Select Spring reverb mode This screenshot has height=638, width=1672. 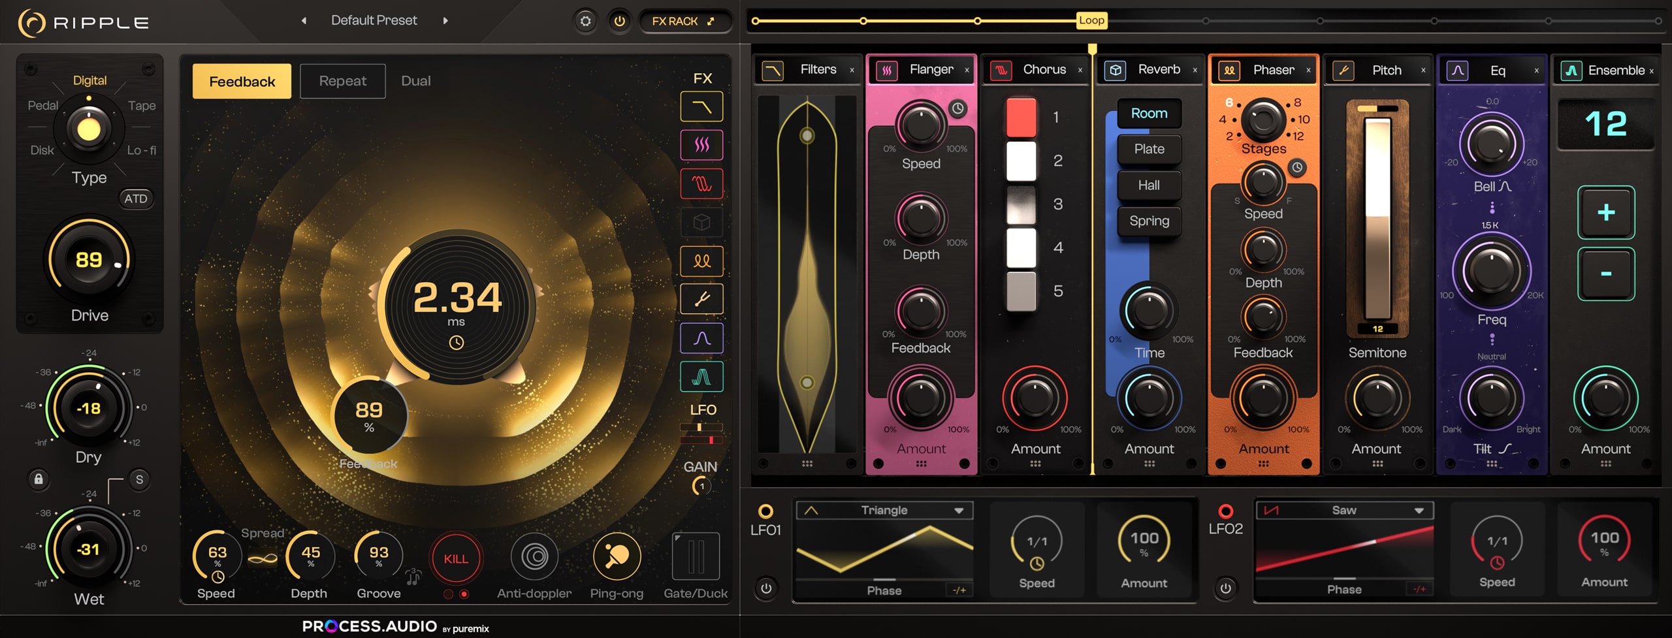(1148, 221)
